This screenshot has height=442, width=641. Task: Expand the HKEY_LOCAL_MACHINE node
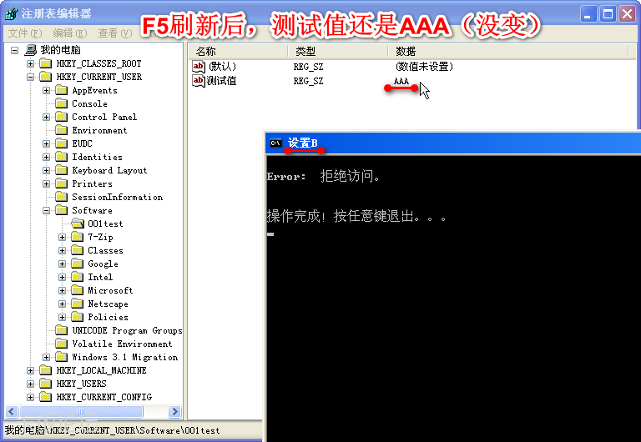point(31,370)
